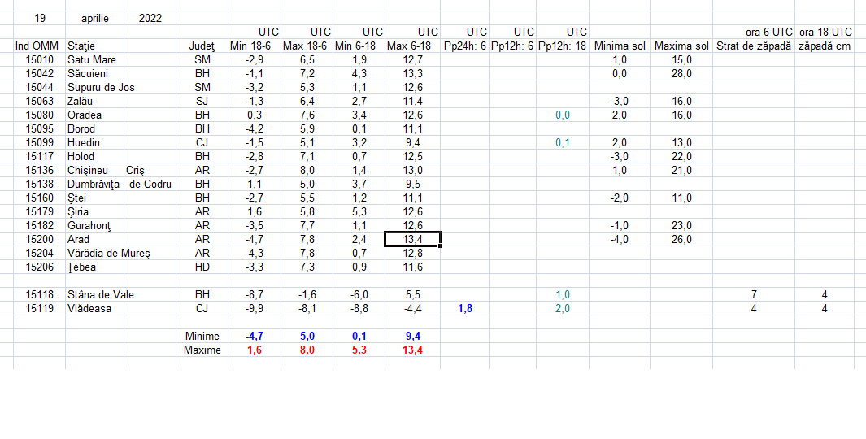Image resolution: width=866 pixels, height=439 pixels.
Task: Click station index '15200'
Action: (40, 239)
